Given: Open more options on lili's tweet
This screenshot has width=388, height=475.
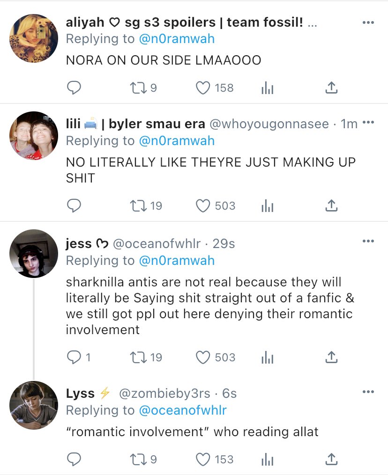Looking at the screenshot, I should (x=368, y=123).
